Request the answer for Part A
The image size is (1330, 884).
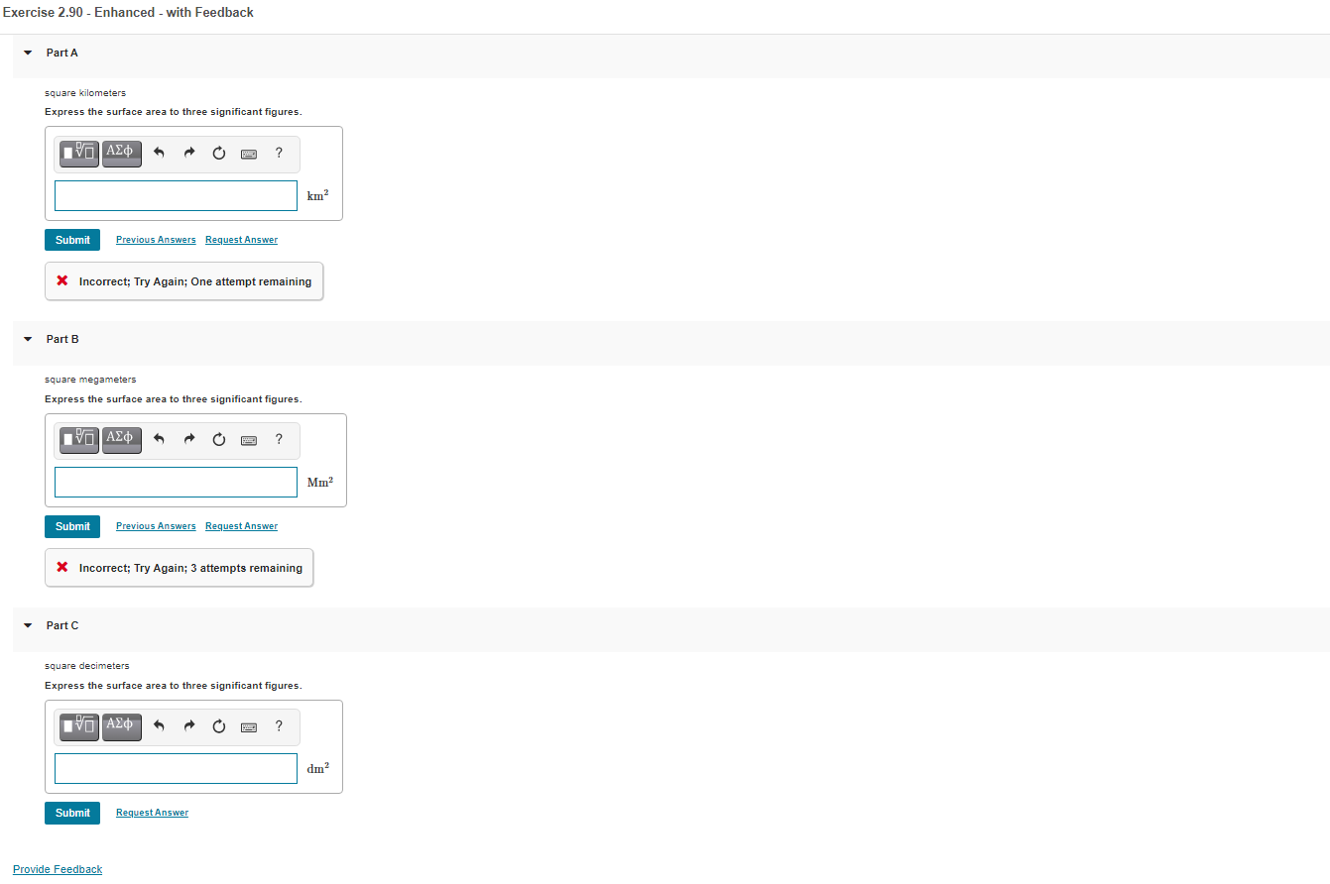(241, 240)
